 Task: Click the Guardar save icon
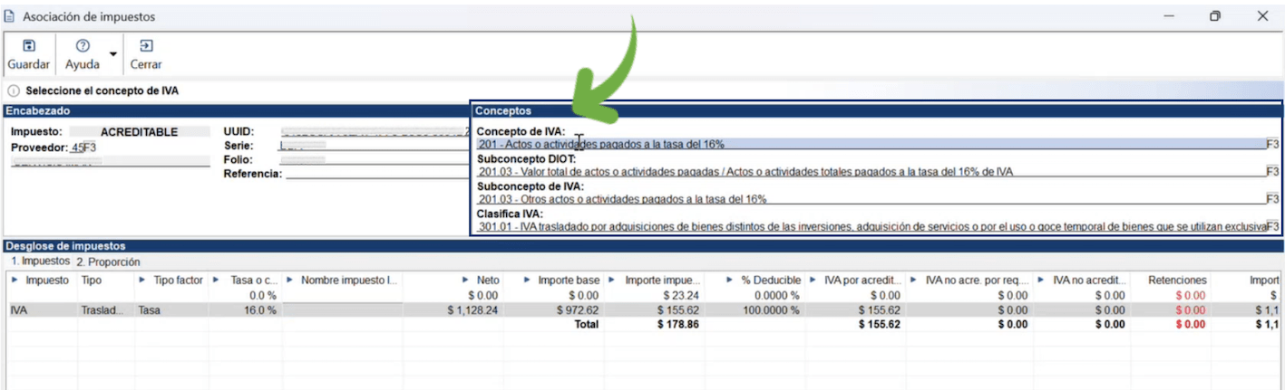point(28,46)
